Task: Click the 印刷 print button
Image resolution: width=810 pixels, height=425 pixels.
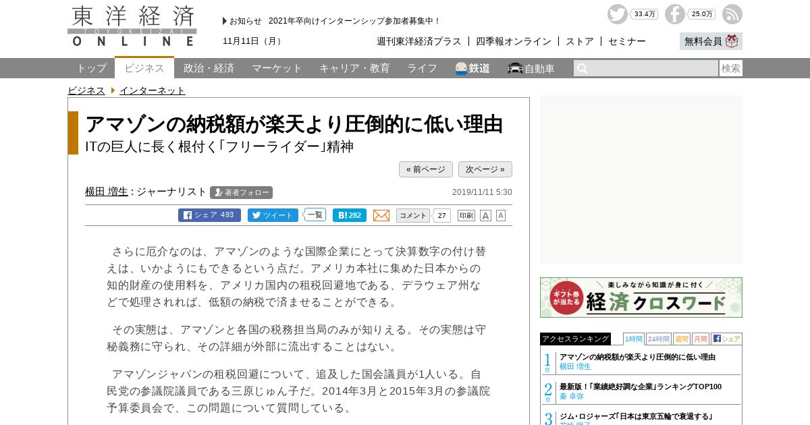Action: coord(466,215)
